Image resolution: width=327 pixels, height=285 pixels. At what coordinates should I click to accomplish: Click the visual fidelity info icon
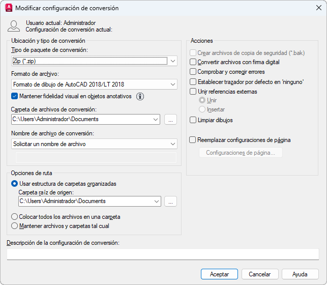coord(140,96)
